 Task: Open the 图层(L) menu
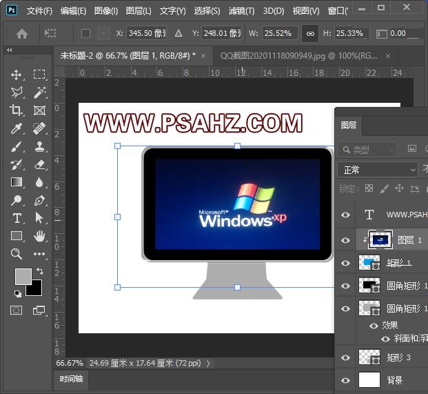point(139,11)
